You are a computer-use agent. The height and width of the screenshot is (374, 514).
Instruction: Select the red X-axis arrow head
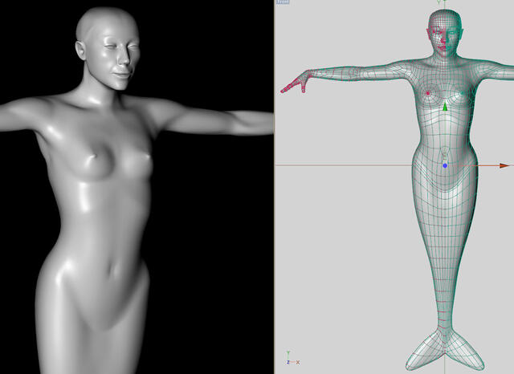click(504, 165)
